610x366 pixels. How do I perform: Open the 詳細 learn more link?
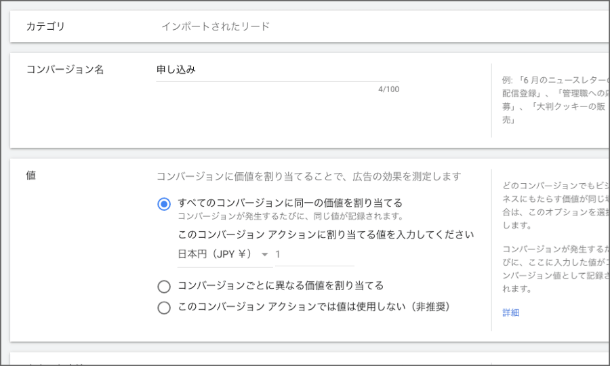[x=510, y=312]
